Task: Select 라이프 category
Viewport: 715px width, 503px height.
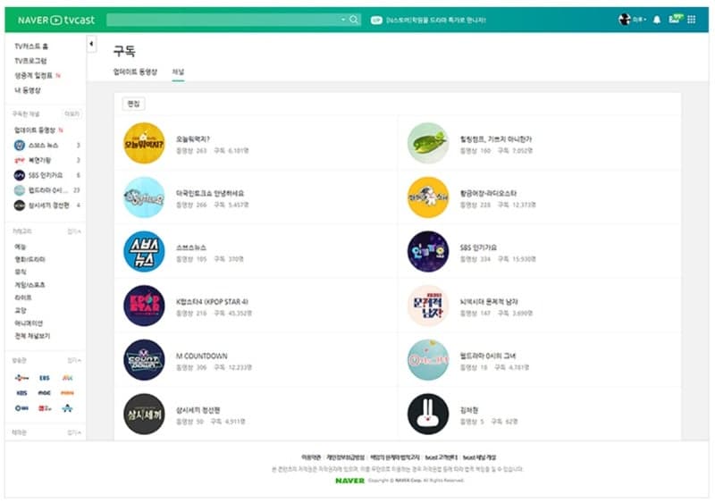Action: [x=23, y=298]
